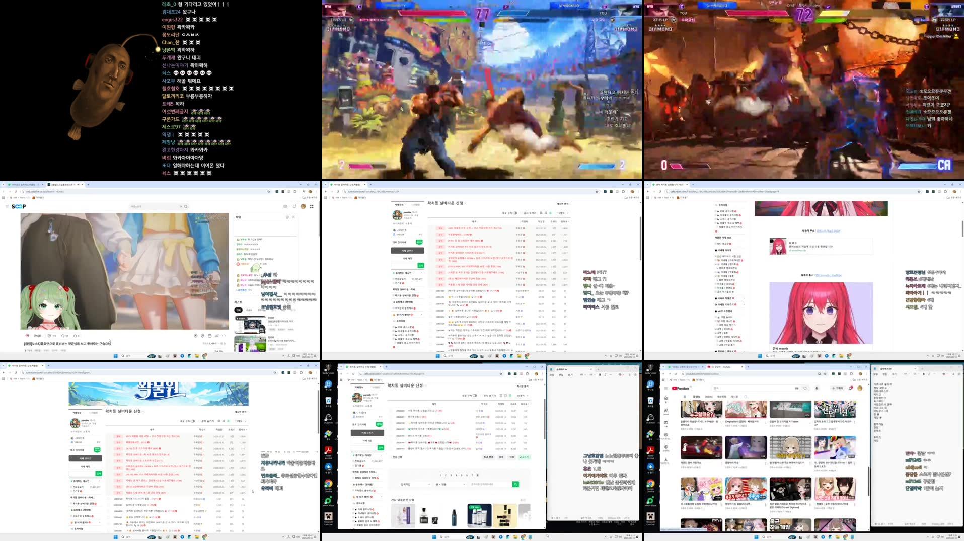This screenshot has width=964, height=541.
Task: Select the '전체' pill in the SOOP list panel
Action: [x=238, y=310]
